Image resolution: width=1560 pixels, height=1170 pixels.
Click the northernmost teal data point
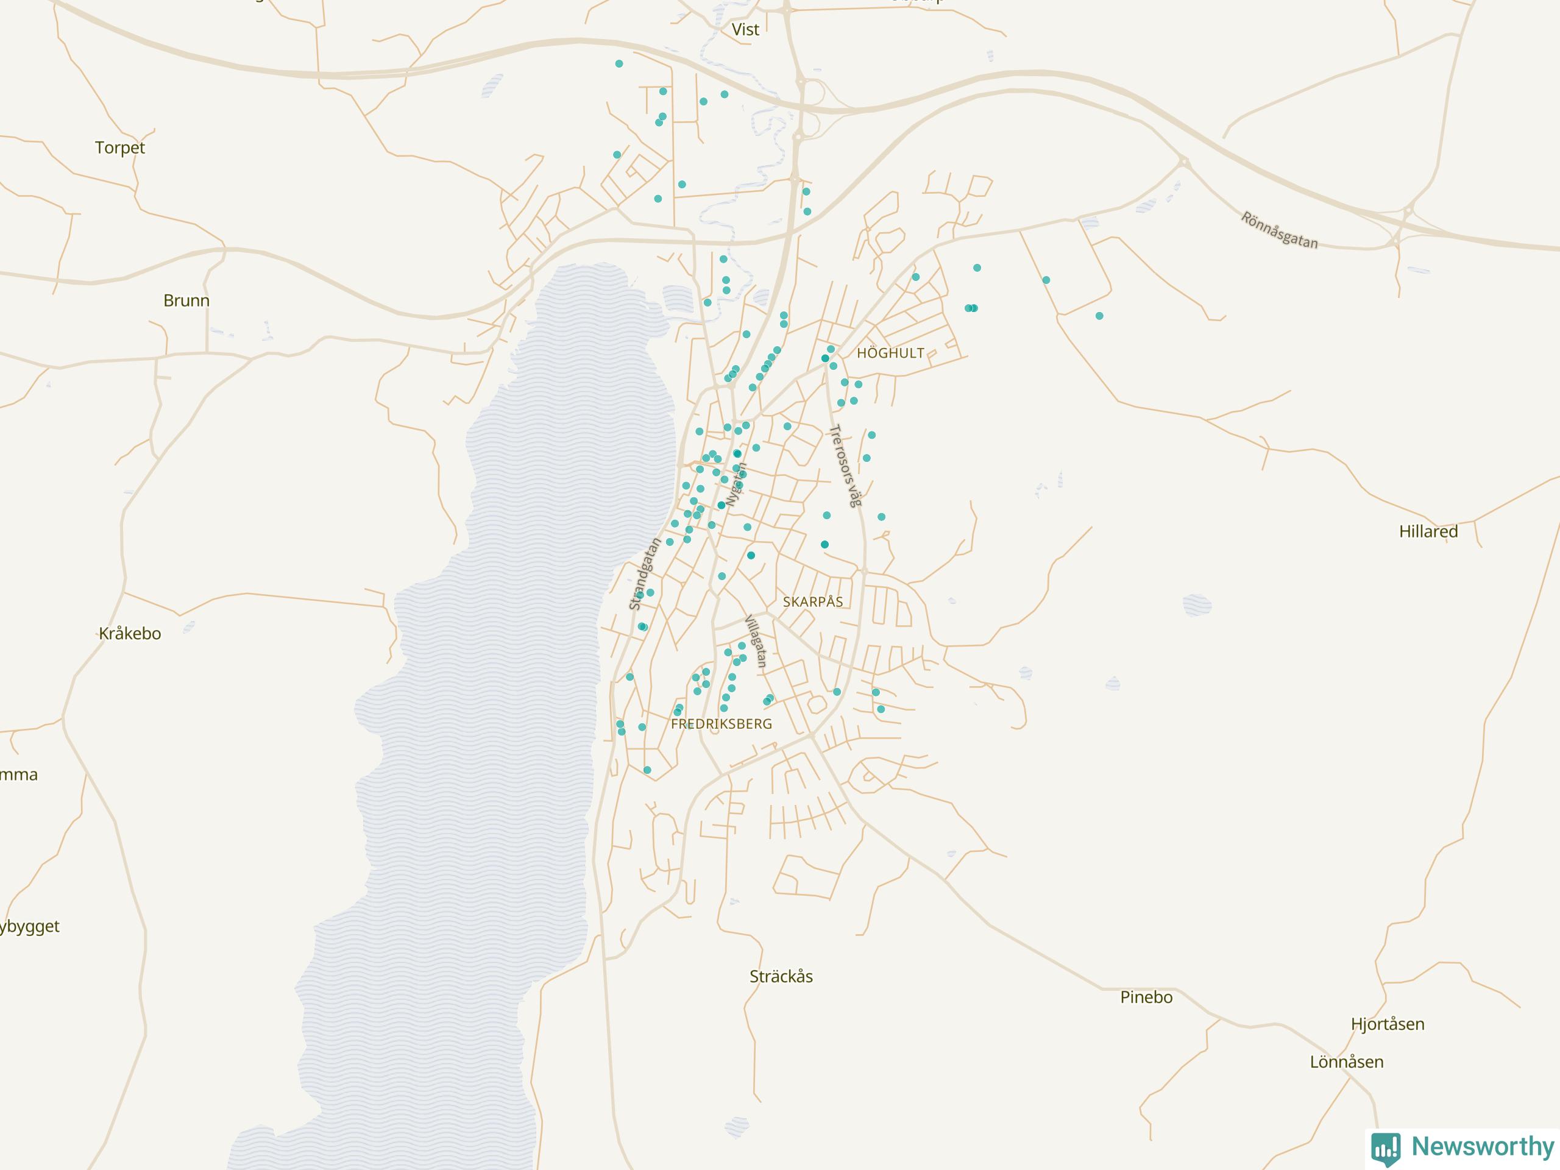[619, 63]
